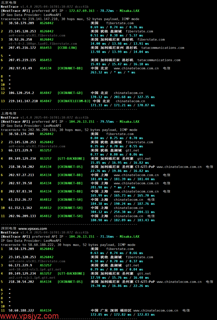Select hop IP address 61.152.26.77

[x=20, y=200]
